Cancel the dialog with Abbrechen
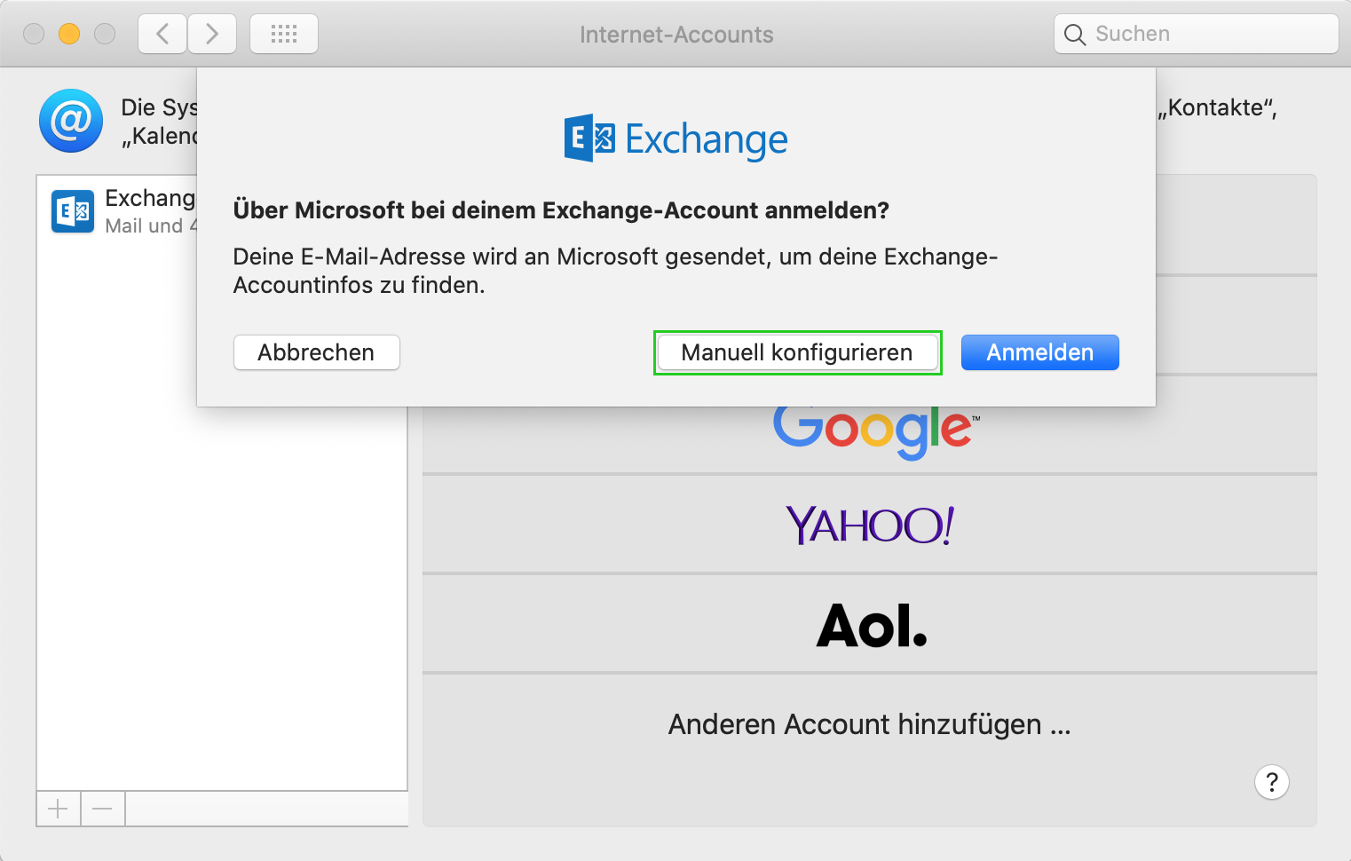This screenshot has height=861, width=1351. click(316, 352)
